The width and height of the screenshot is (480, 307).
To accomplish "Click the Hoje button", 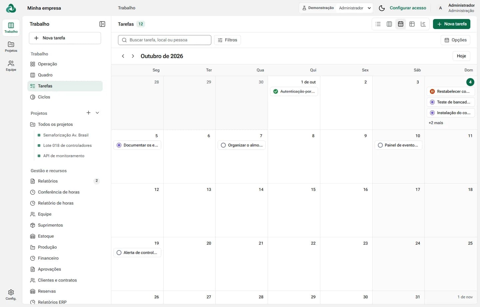I will 461,56.
